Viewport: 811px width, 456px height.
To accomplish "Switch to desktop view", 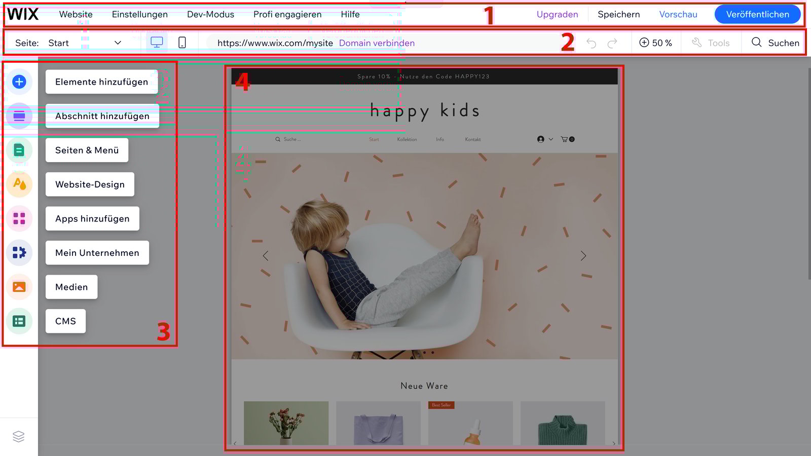I will click(x=157, y=43).
